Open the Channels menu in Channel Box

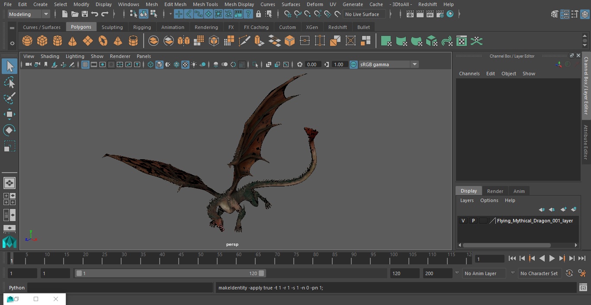click(469, 74)
